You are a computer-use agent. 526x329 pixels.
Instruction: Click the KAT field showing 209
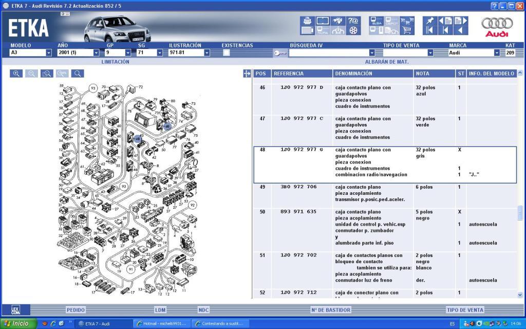pos(510,53)
